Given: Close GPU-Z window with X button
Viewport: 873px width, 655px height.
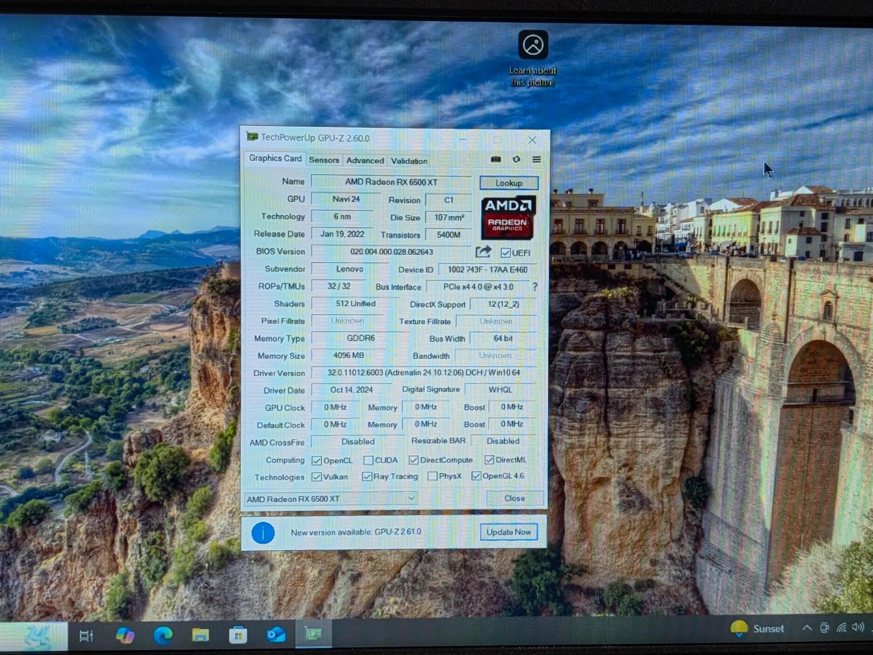Looking at the screenshot, I should (x=532, y=140).
